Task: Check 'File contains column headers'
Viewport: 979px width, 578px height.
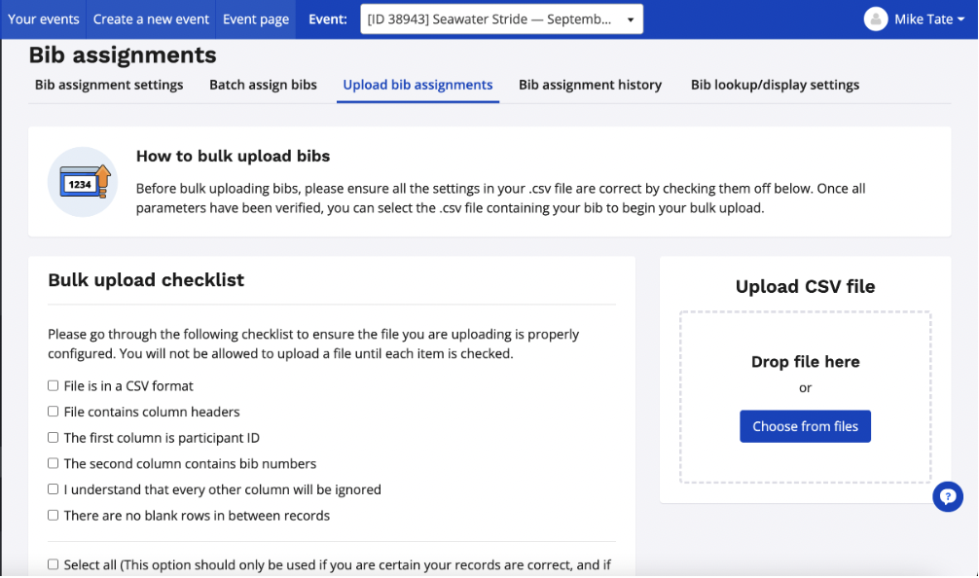Action: coord(54,412)
